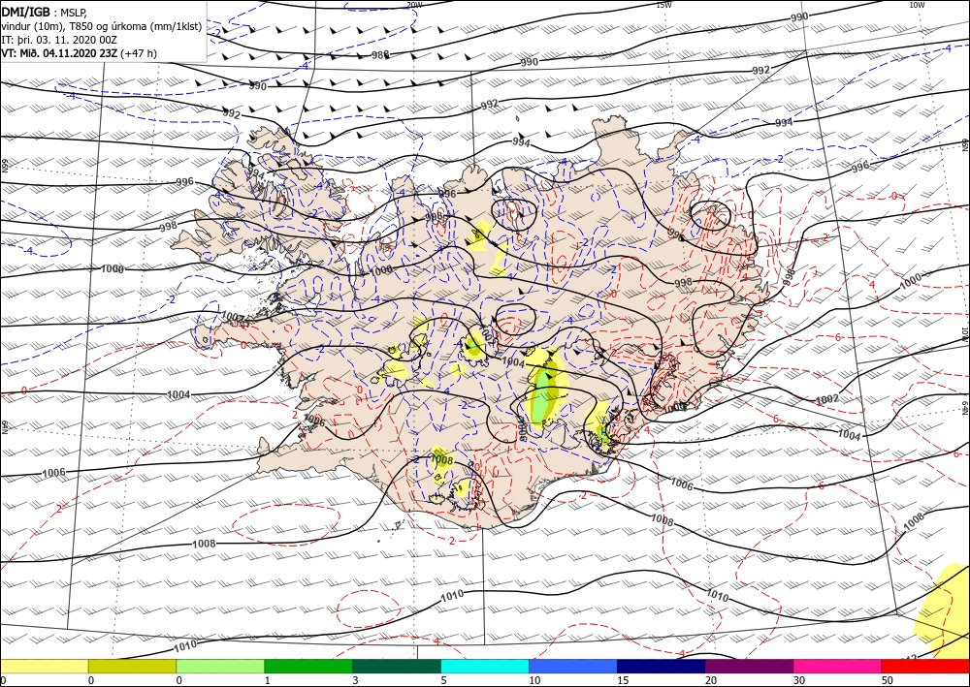970x687 pixels.
Task: Pick the bright blue legend swatch
Action: tap(573, 666)
